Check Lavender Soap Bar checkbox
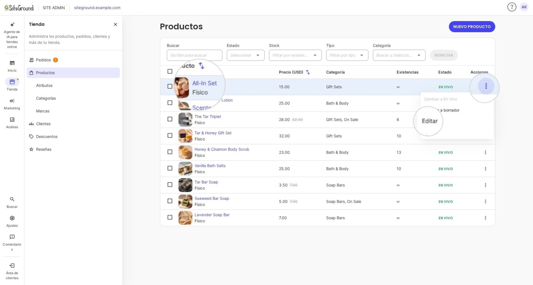The width and height of the screenshot is (533, 285). coord(170,217)
